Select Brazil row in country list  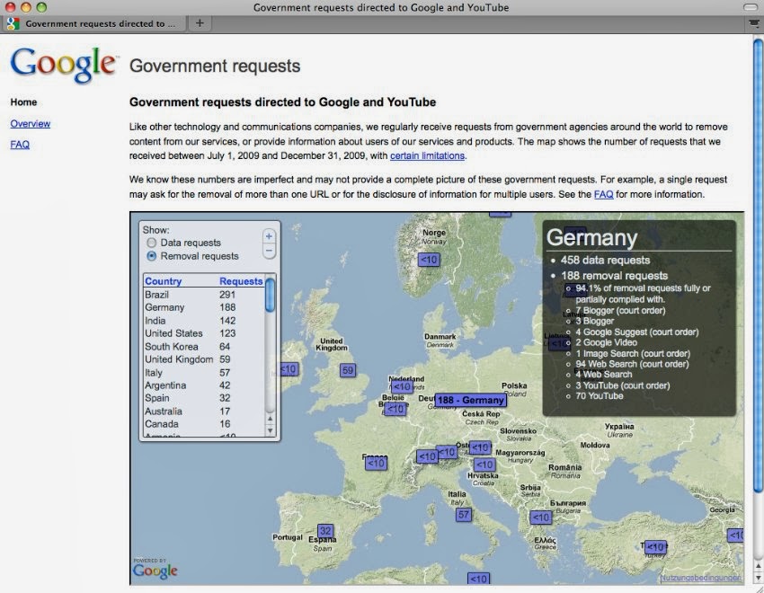pyautogui.click(x=203, y=295)
